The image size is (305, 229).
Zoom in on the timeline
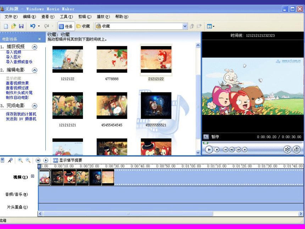coord(20,160)
